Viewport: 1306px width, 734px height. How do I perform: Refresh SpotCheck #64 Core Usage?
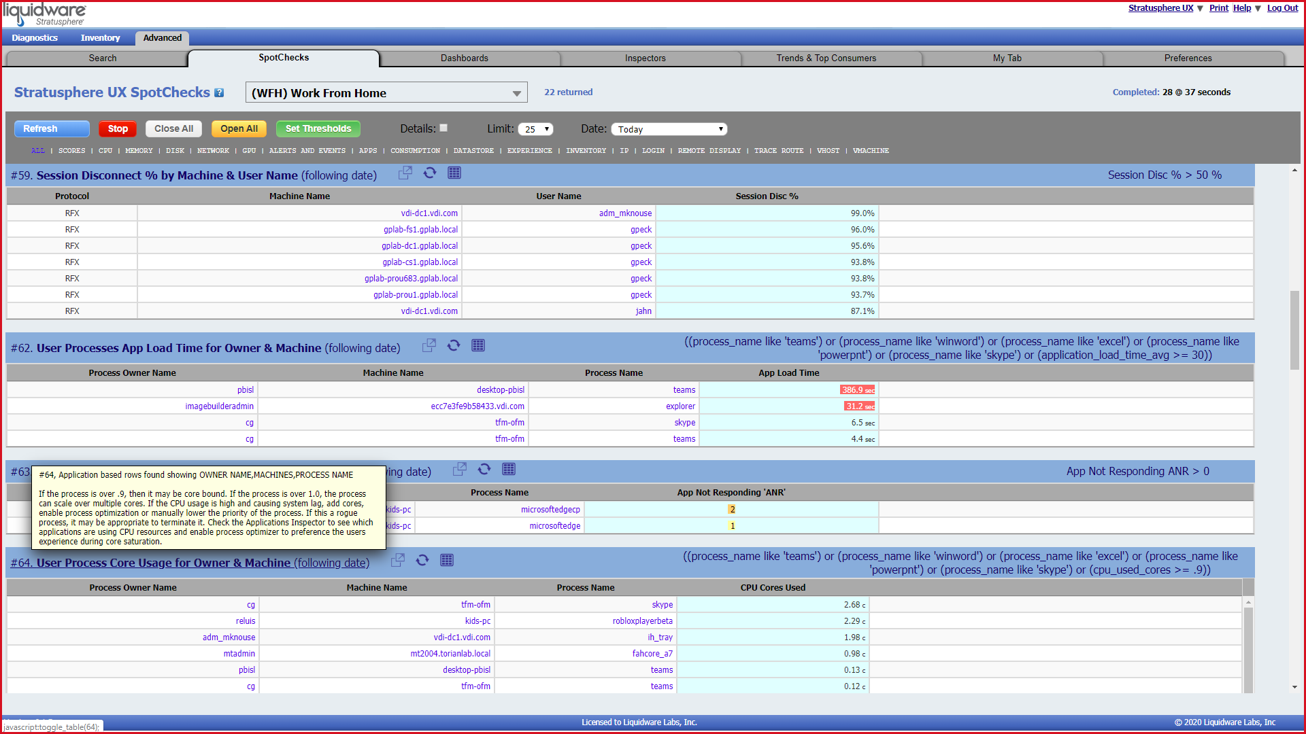[422, 561]
